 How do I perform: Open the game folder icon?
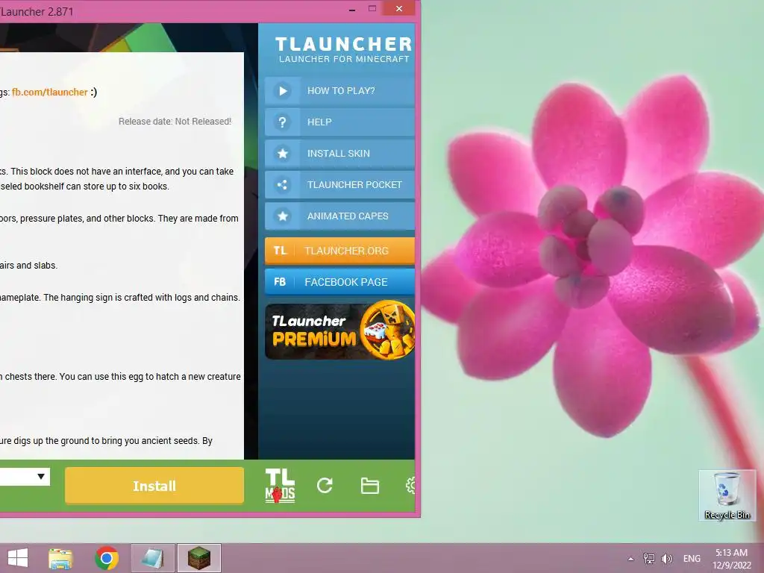370,486
